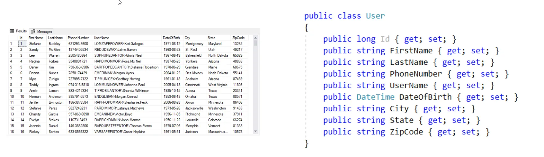Click the class keyword in the code
Screen dimensions: 544x157
[349, 16]
